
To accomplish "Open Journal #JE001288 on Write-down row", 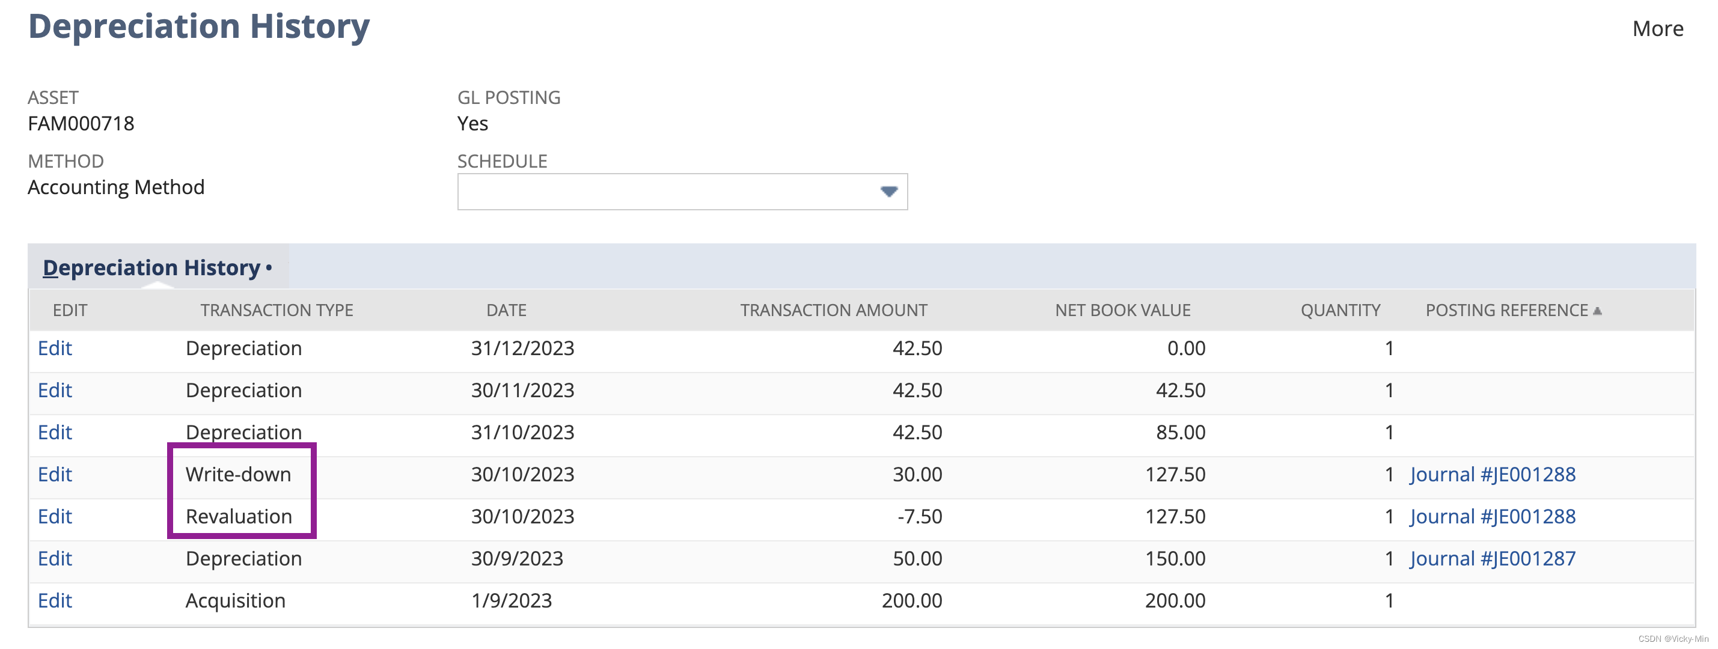I will click(1492, 474).
